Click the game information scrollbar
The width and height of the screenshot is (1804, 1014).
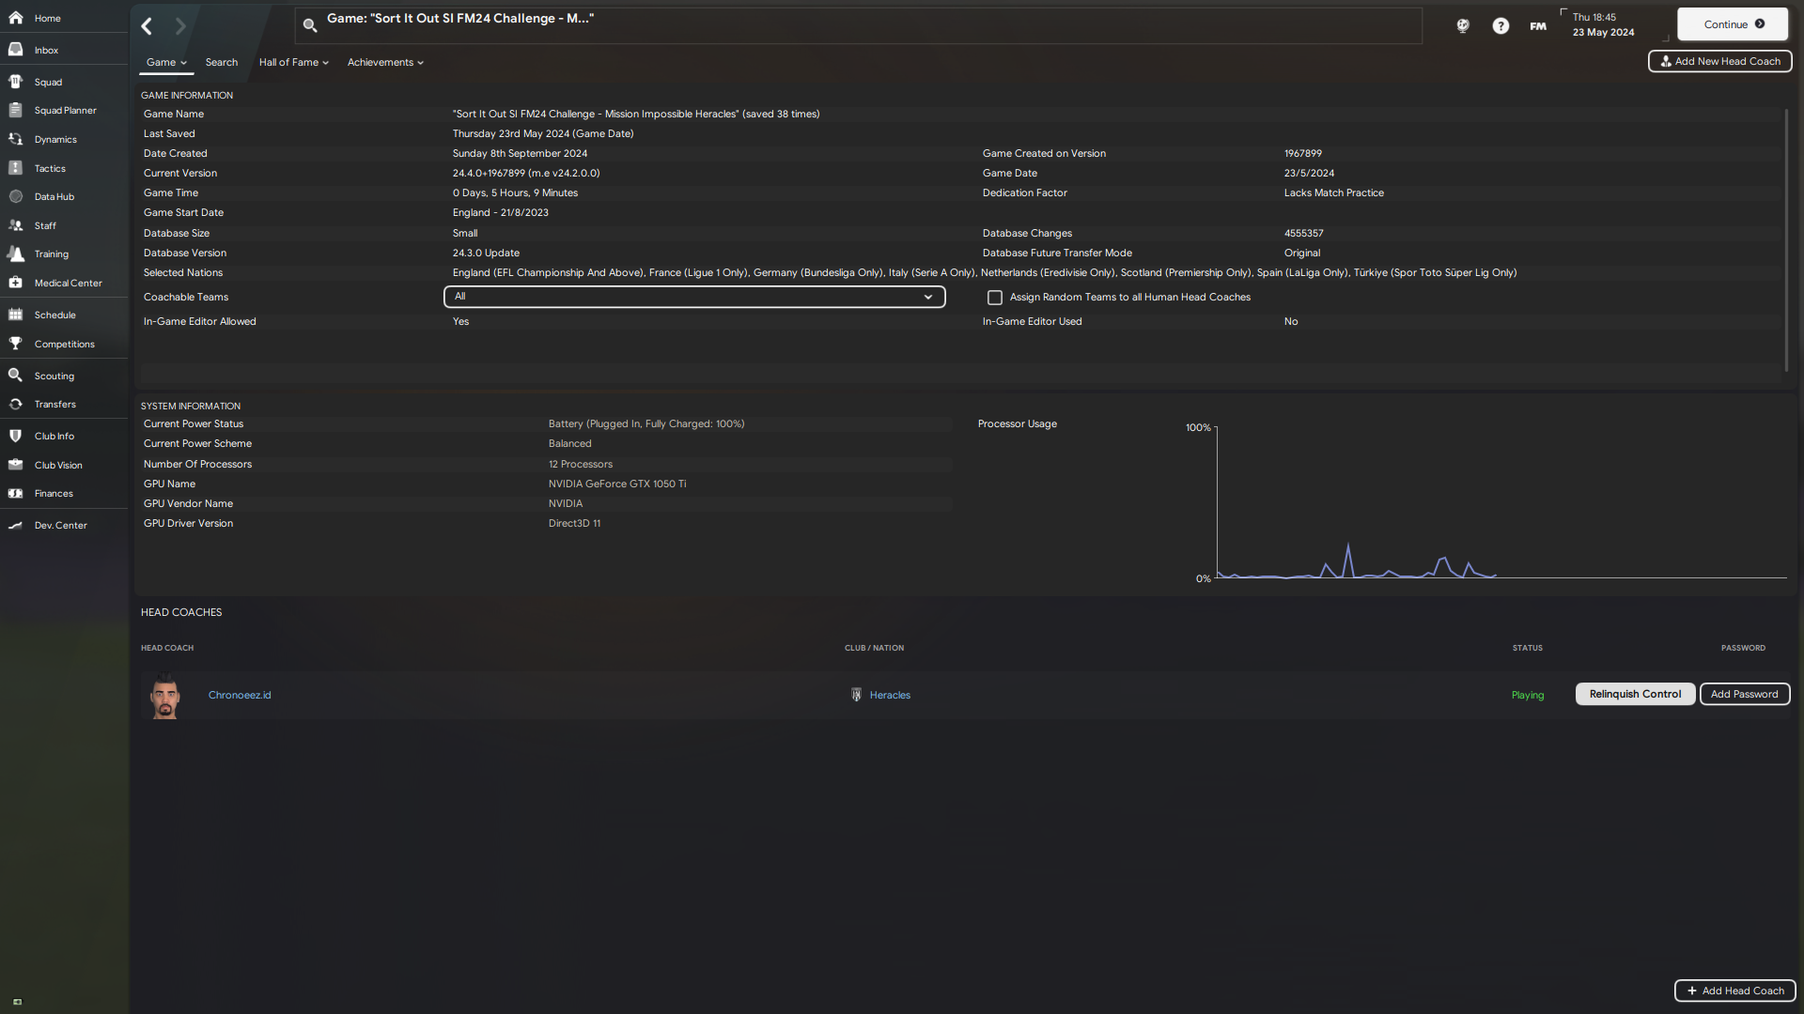[1786, 239]
